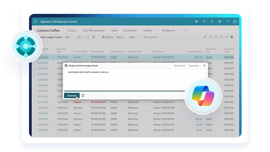Click the Copilot icon in the header
Screen dimensions: 270x152
point(197,22)
